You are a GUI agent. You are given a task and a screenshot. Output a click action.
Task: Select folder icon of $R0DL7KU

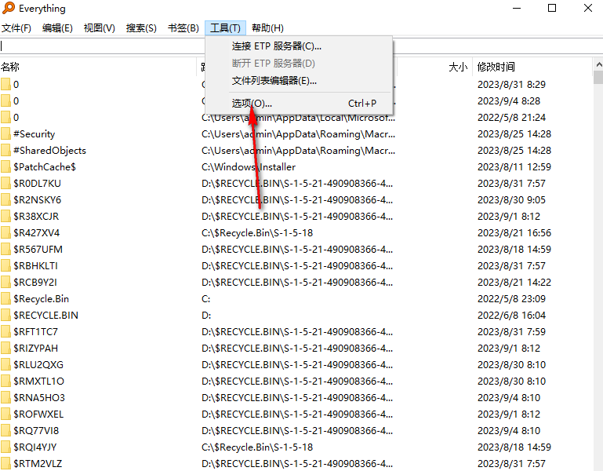pyautogui.click(x=5, y=184)
